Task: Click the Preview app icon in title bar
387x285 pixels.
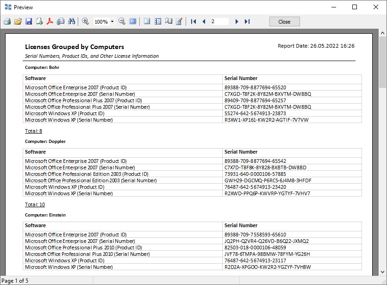Action: pos(8,7)
